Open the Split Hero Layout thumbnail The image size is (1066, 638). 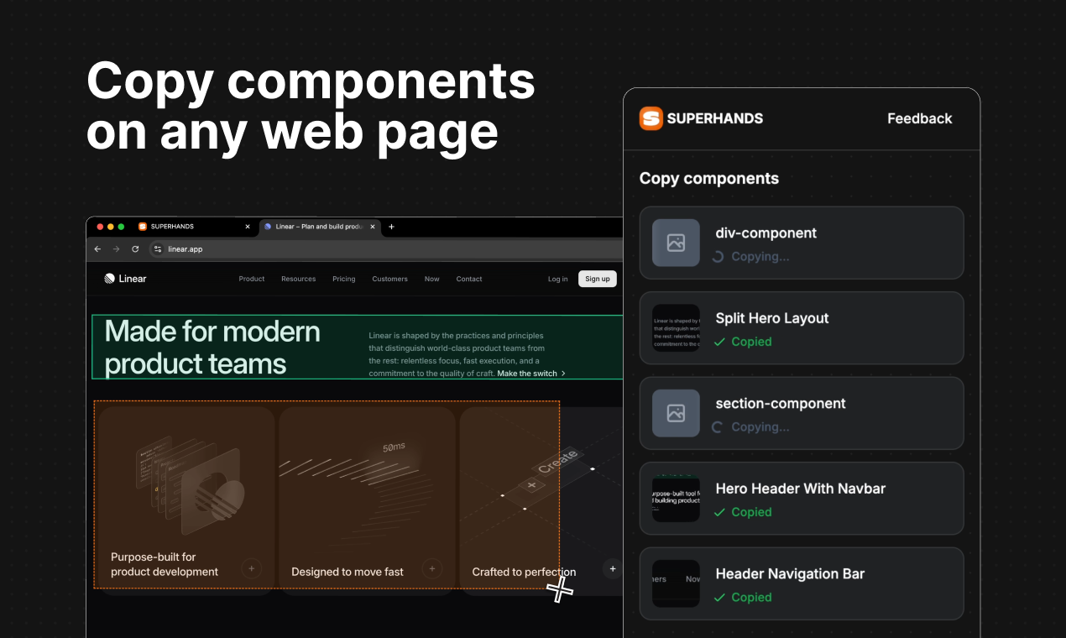[x=676, y=328]
